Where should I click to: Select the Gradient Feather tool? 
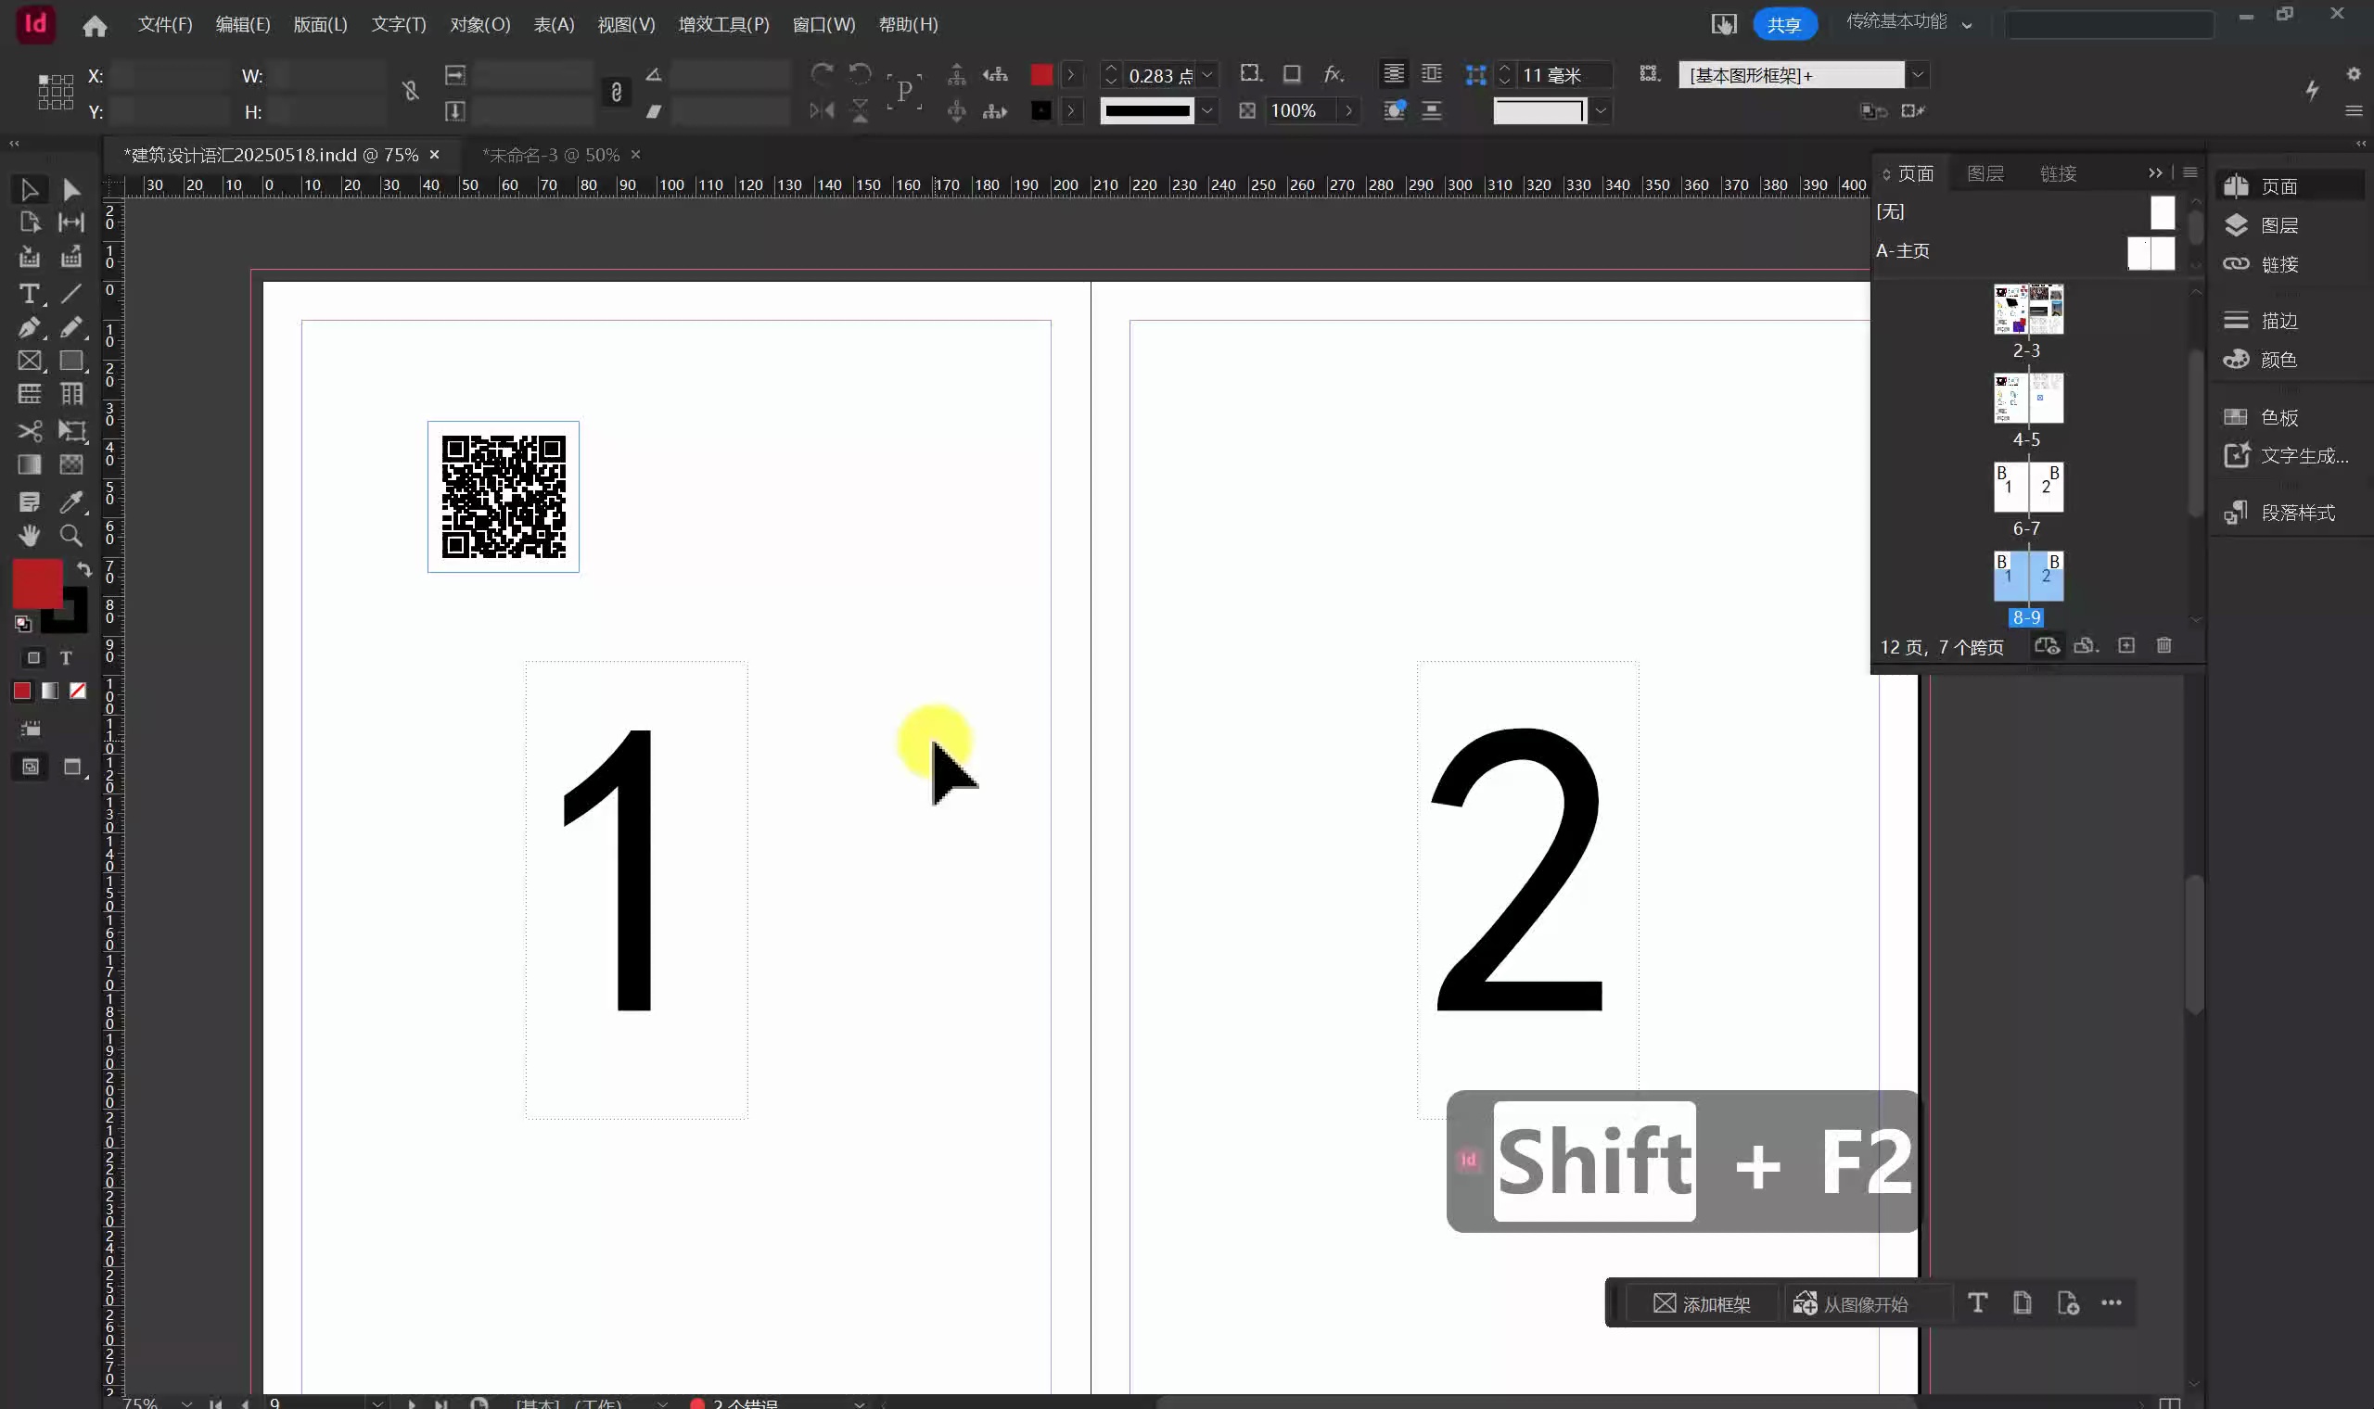pyautogui.click(x=71, y=464)
